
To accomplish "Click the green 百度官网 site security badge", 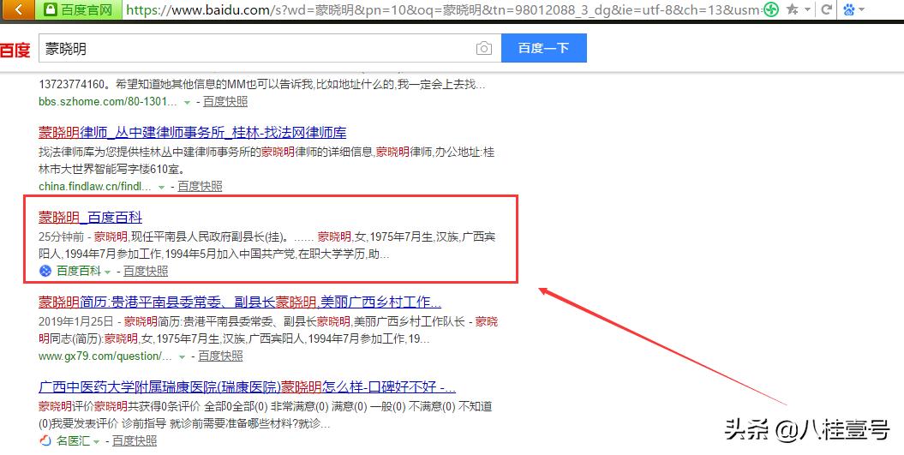I will 79,9.
